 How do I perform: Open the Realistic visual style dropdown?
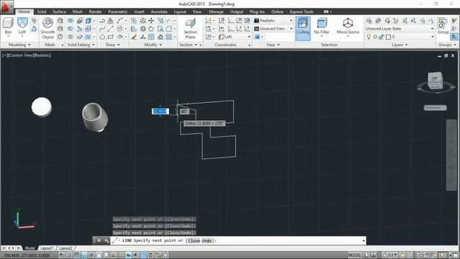[x=273, y=21]
